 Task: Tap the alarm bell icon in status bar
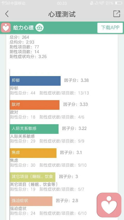coord(92,3)
